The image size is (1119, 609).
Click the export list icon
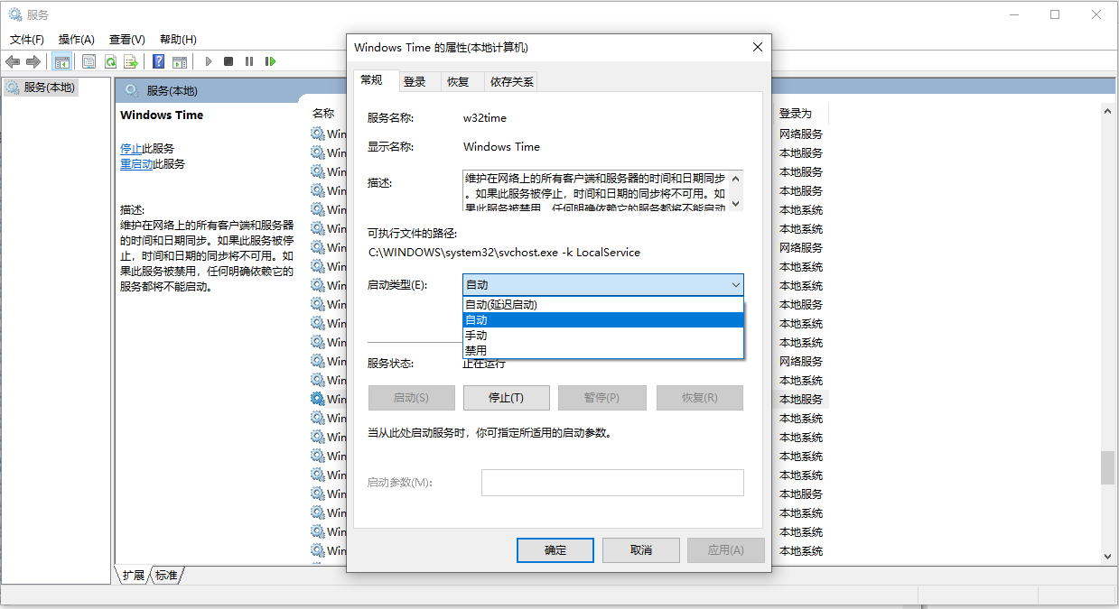tap(132, 61)
